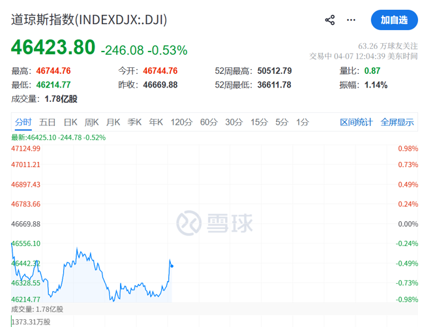Show the 季K chart
The image size is (435, 327).
click(134, 122)
